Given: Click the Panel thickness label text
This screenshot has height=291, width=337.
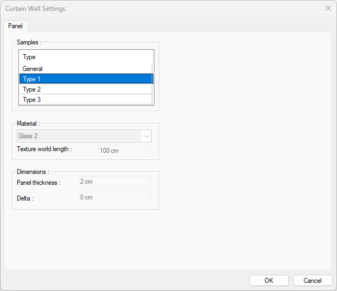Looking at the screenshot, I should click(x=38, y=183).
